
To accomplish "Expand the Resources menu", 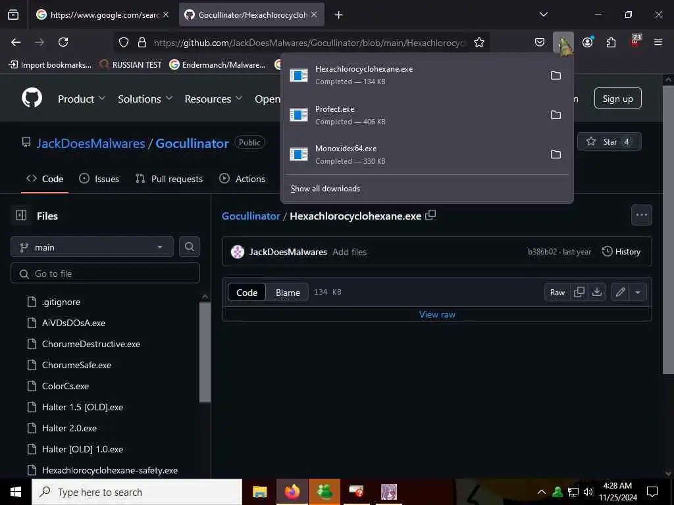I will [214, 99].
